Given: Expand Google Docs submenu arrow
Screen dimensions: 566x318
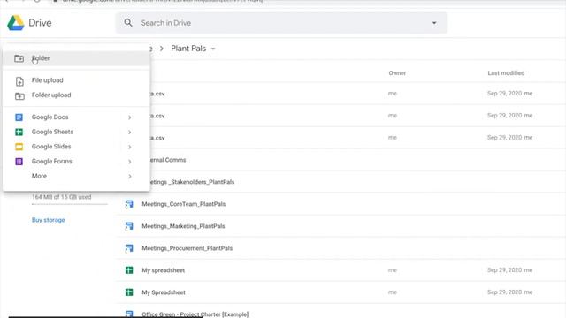Looking at the screenshot, I should [130, 117].
